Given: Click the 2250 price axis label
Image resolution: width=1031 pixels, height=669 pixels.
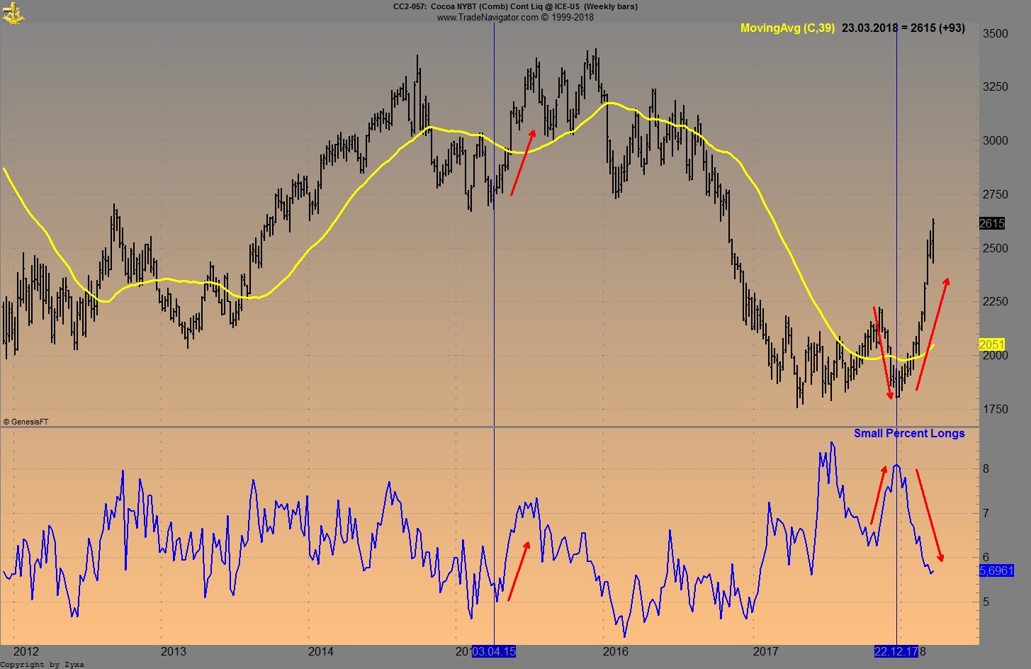Looking at the screenshot, I should tap(995, 302).
